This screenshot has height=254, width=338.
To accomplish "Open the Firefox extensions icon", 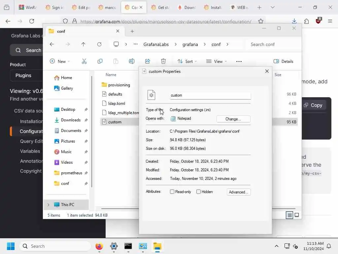I will (x=306, y=21).
